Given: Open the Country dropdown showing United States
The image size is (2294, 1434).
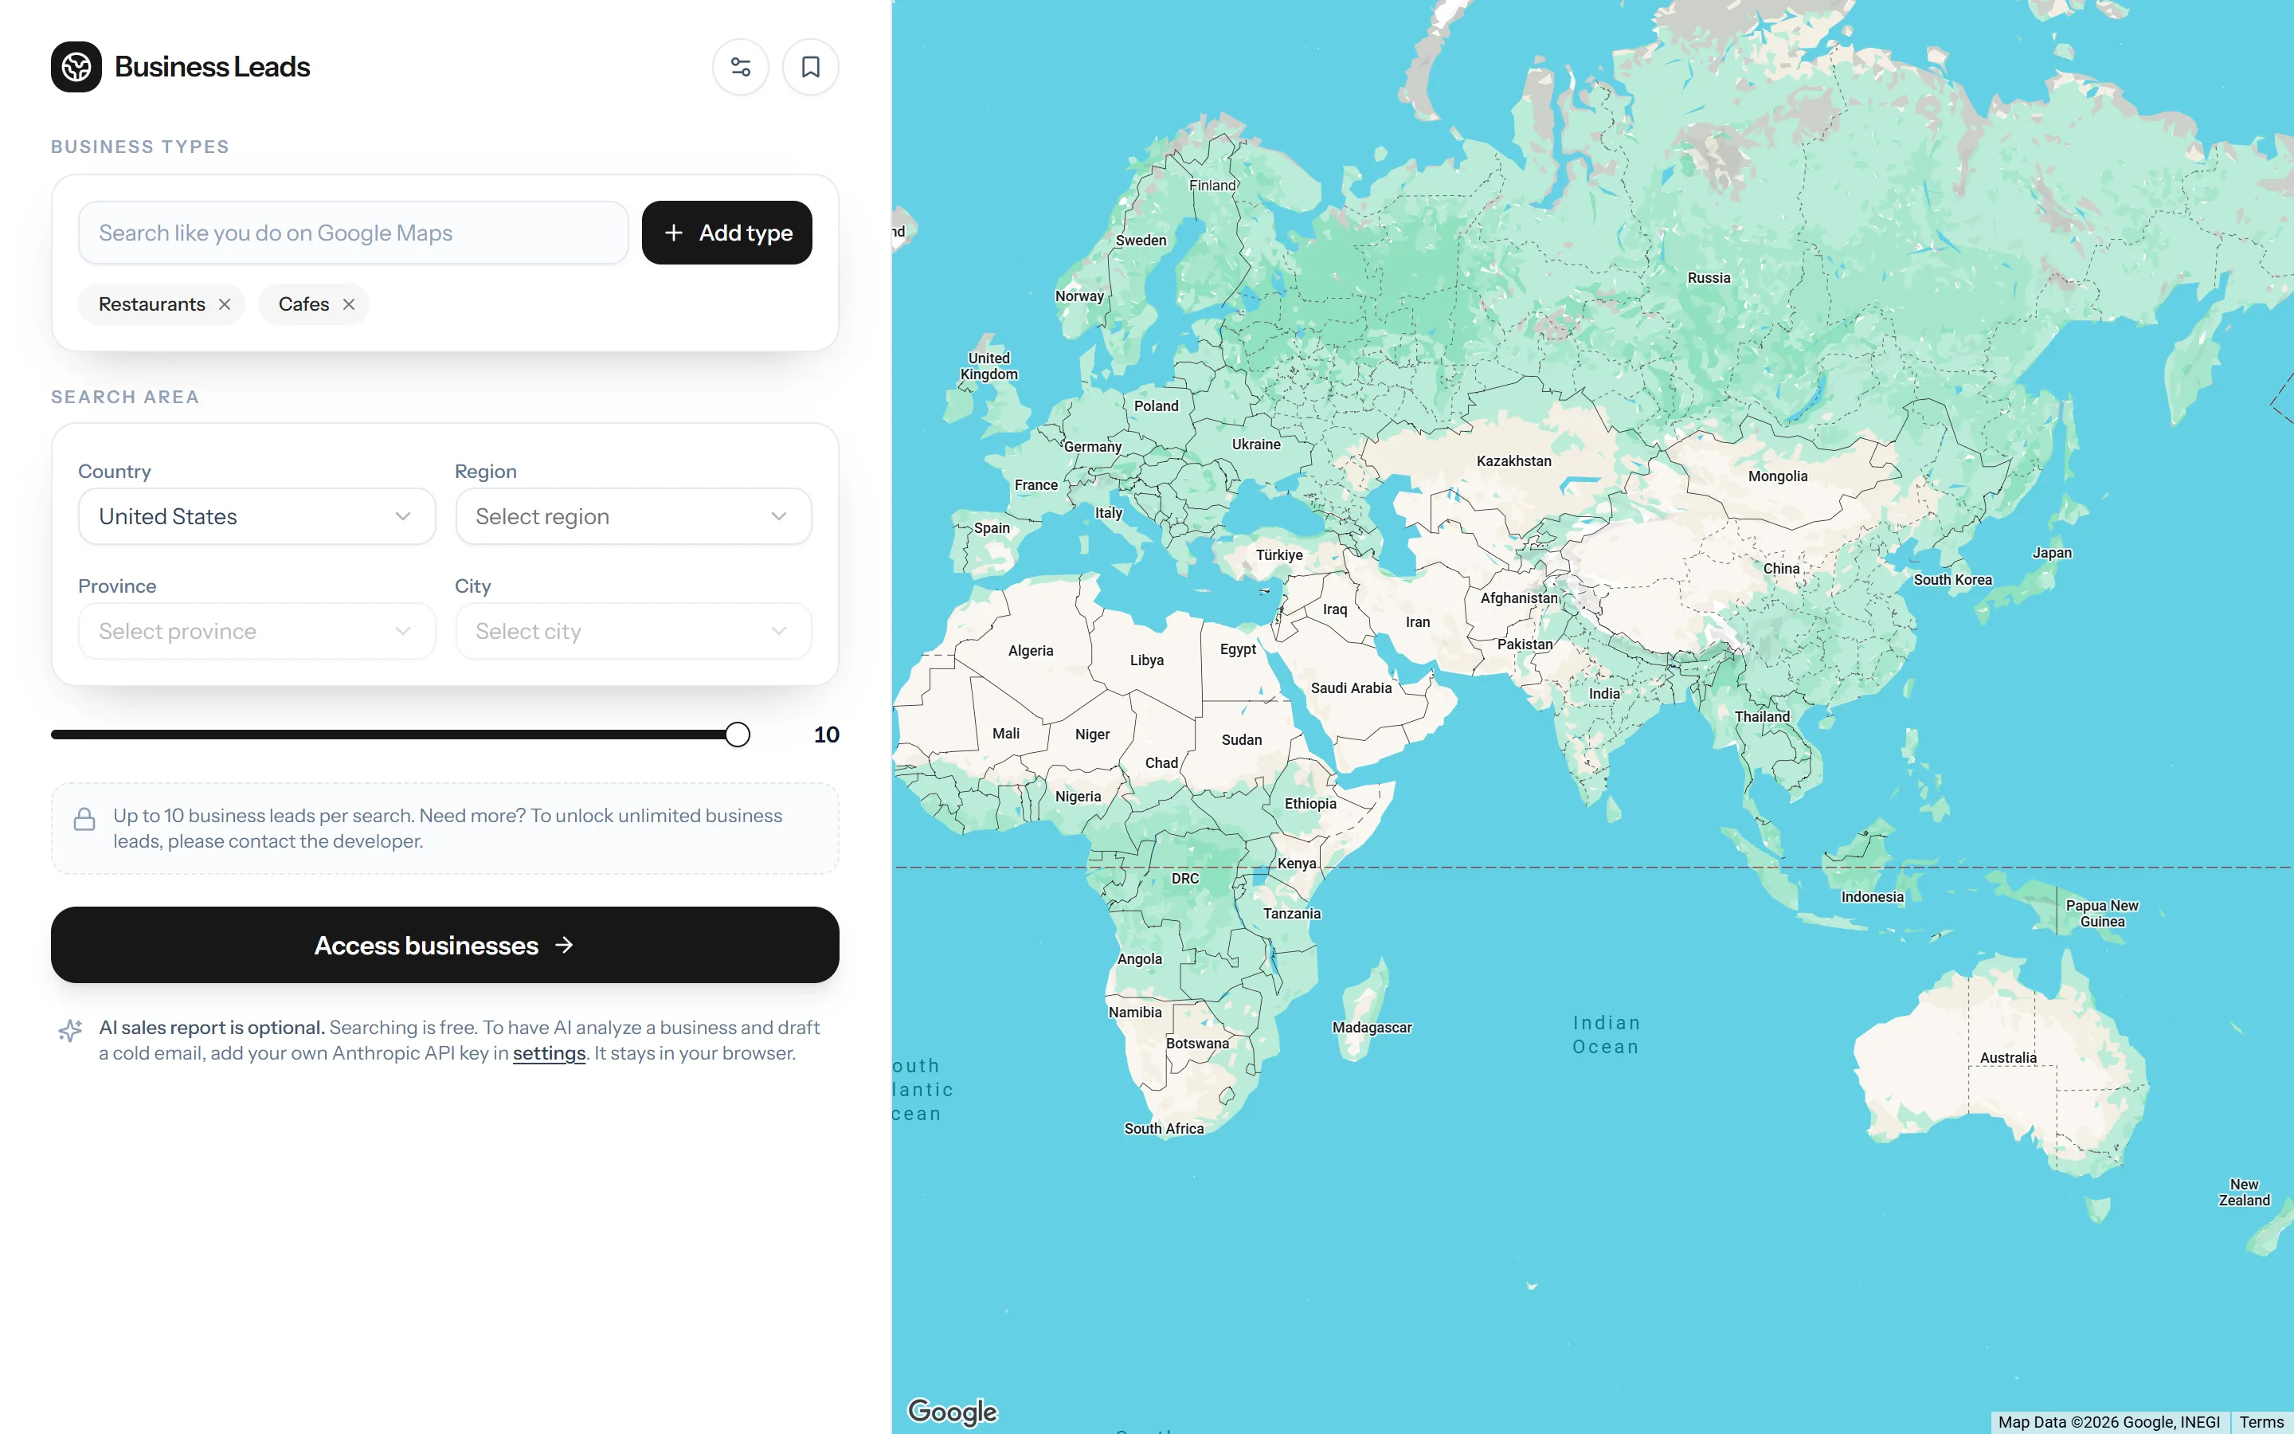Looking at the screenshot, I should tap(257, 516).
